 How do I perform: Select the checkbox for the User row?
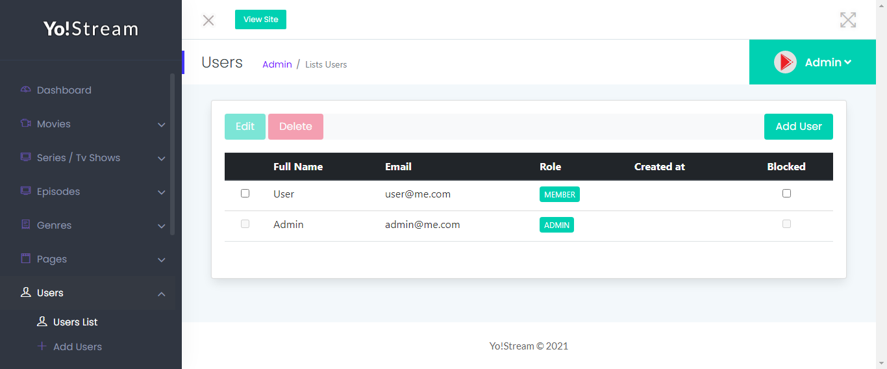[245, 194]
